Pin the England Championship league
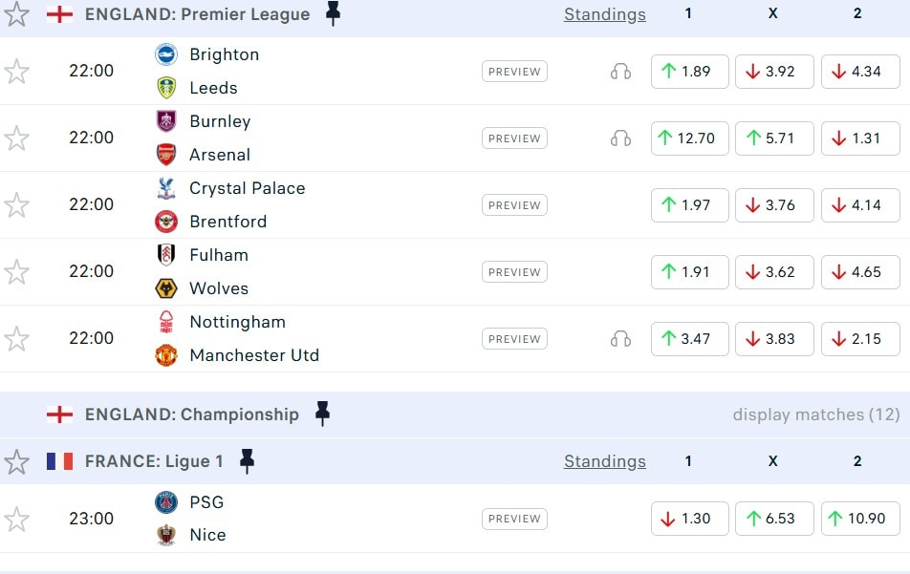This screenshot has height=574, width=910. coord(322,414)
